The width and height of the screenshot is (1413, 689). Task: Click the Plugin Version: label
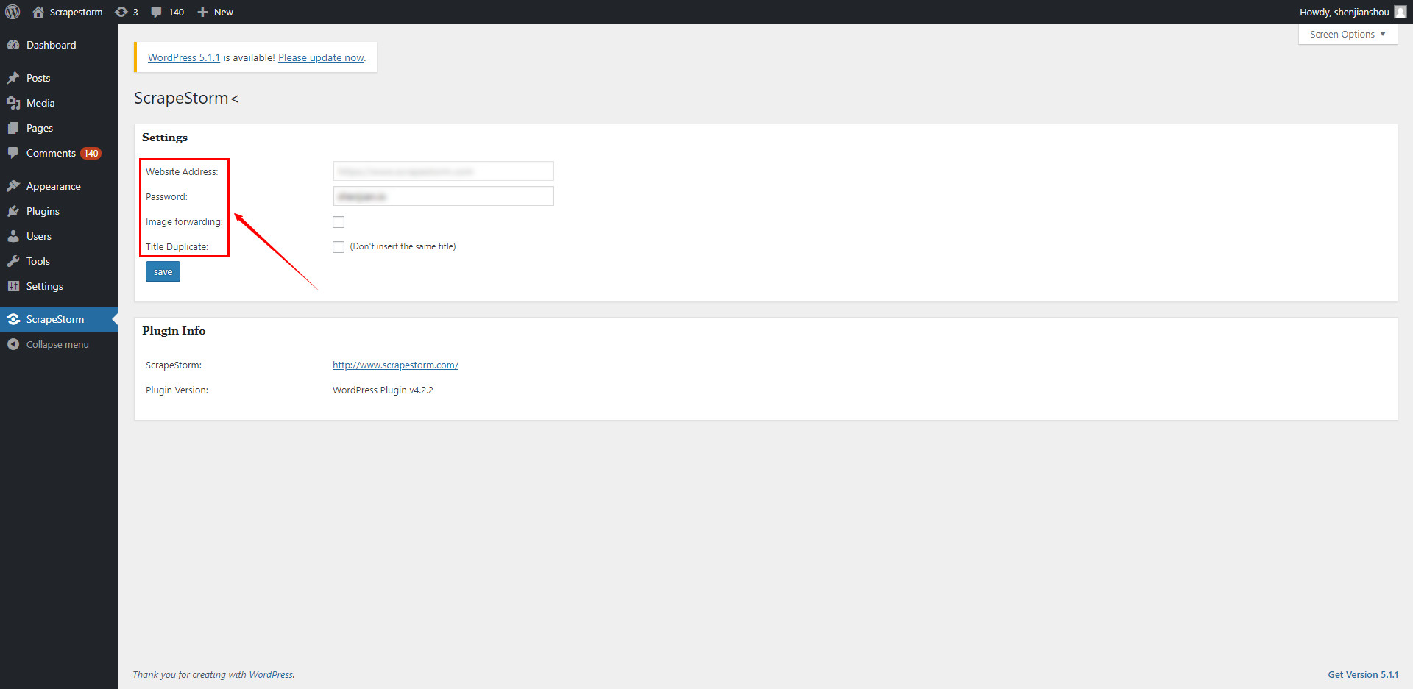tap(177, 390)
